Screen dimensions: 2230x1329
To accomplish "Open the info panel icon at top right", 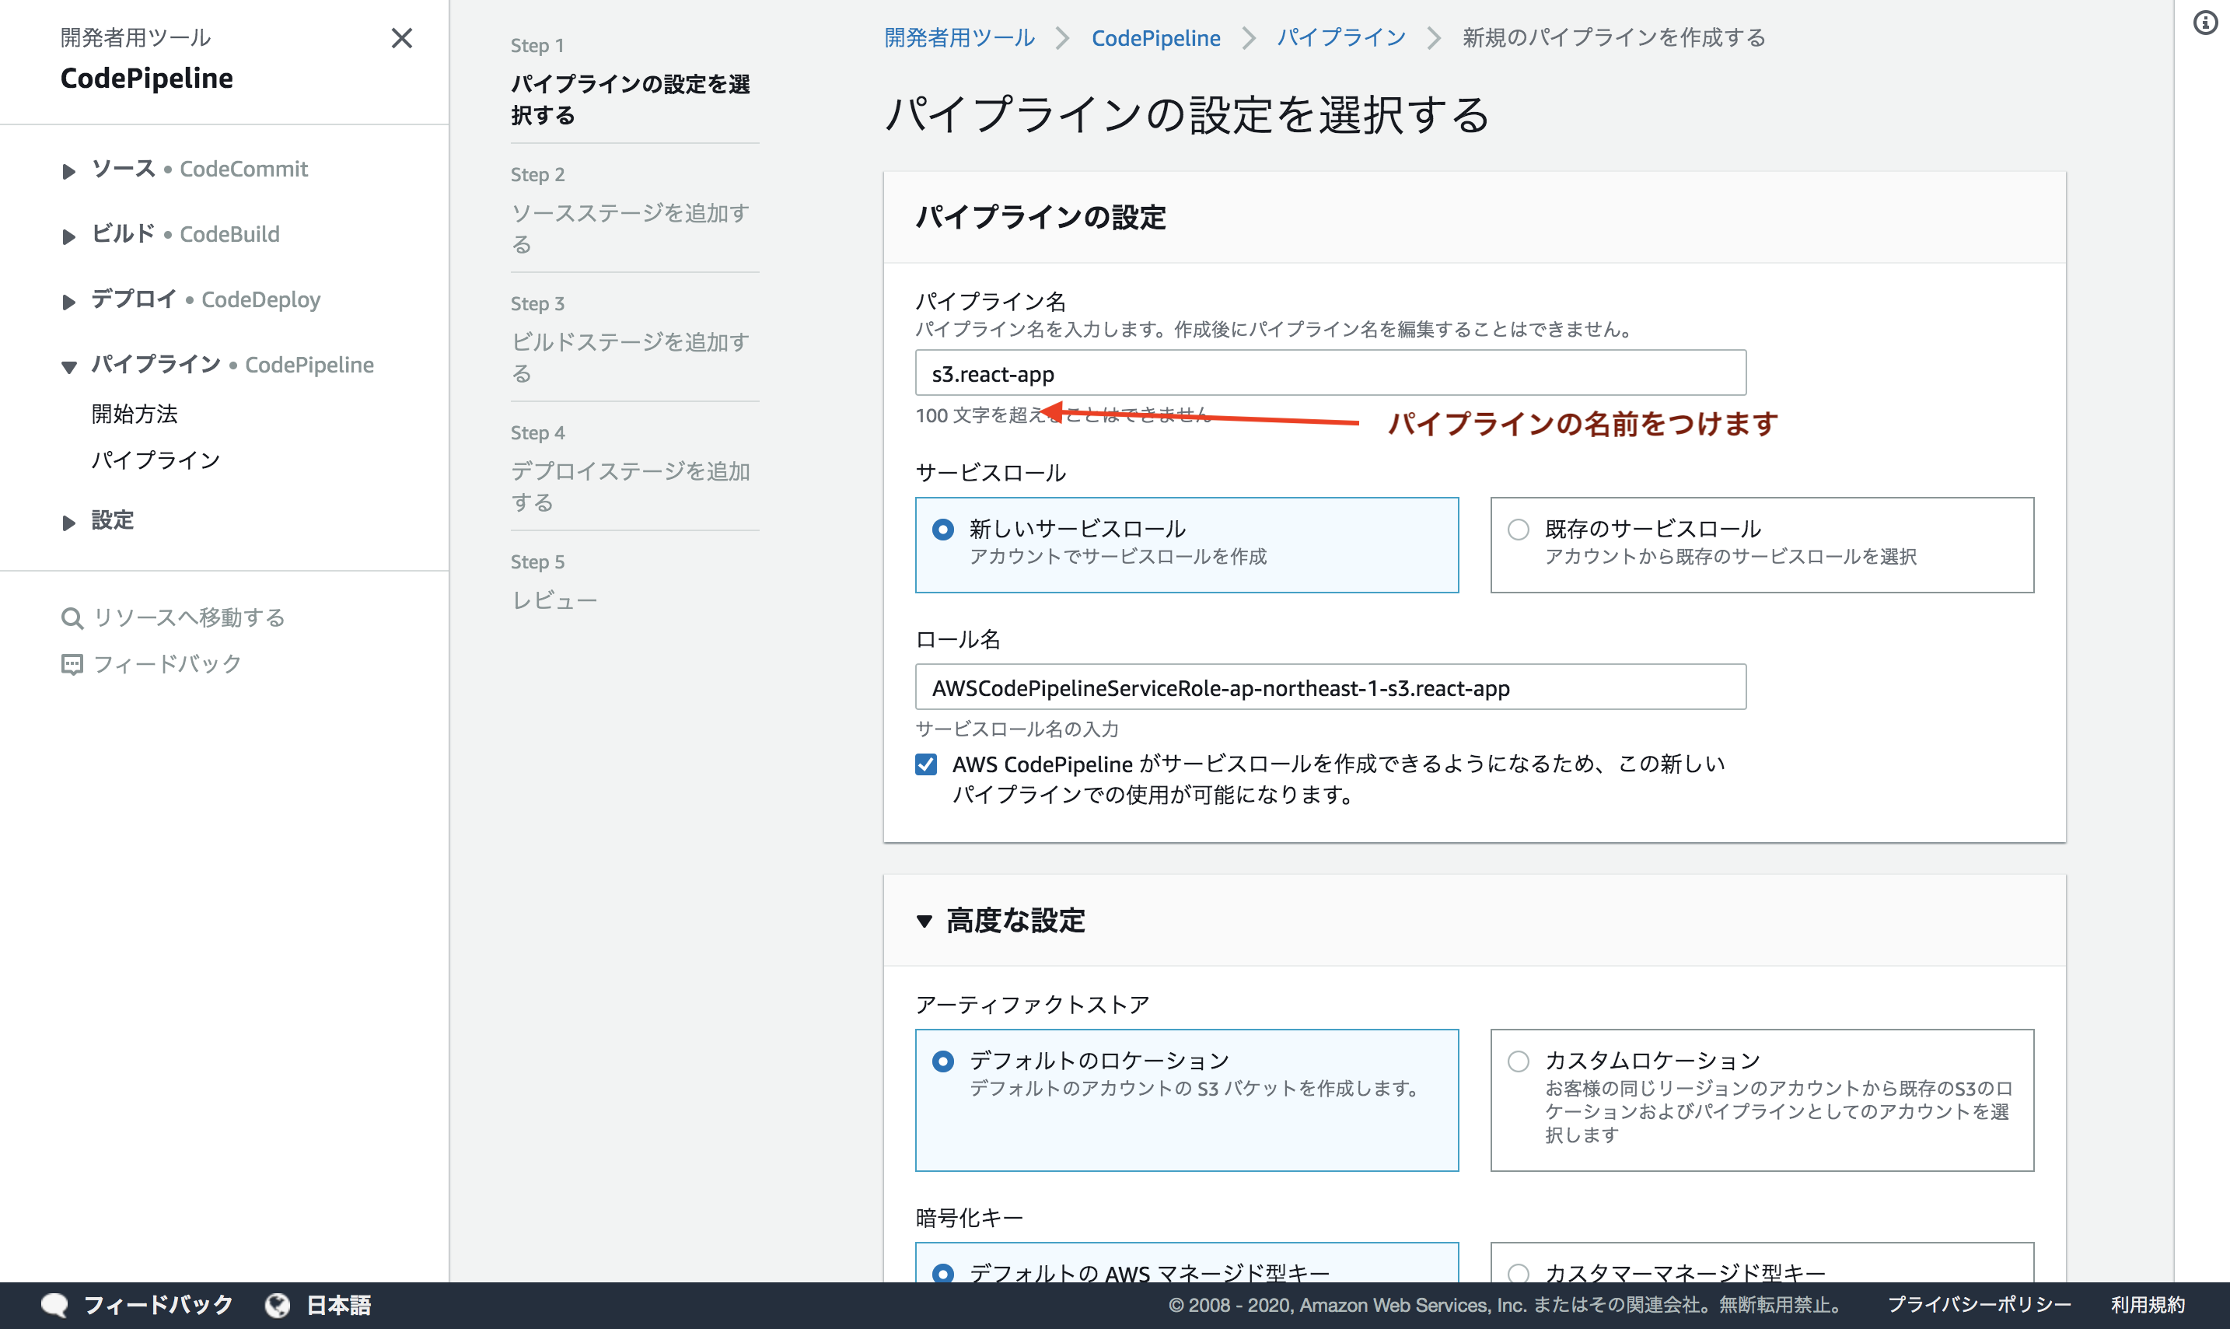I will (2205, 23).
